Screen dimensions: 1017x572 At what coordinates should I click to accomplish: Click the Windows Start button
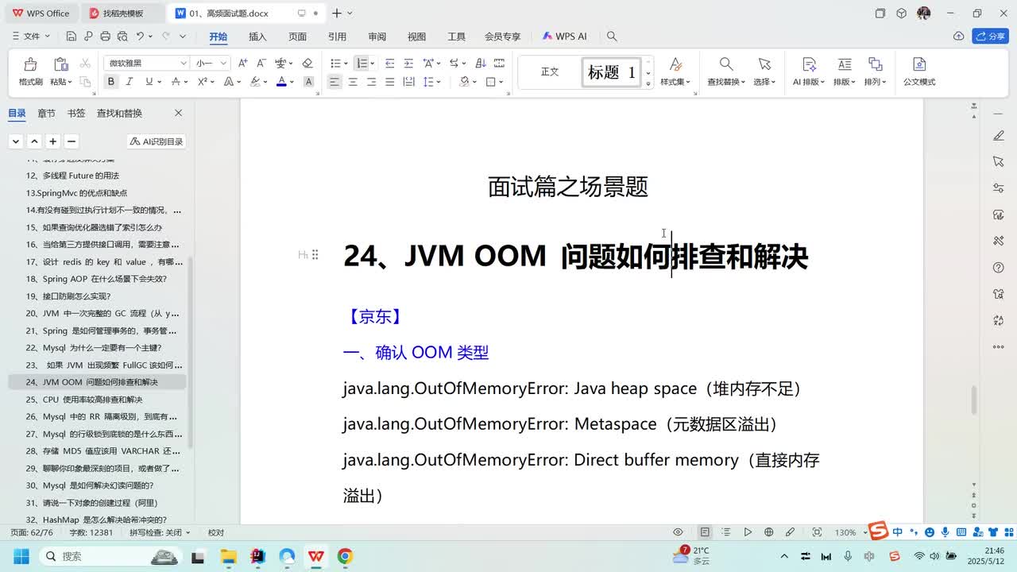[21, 556]
